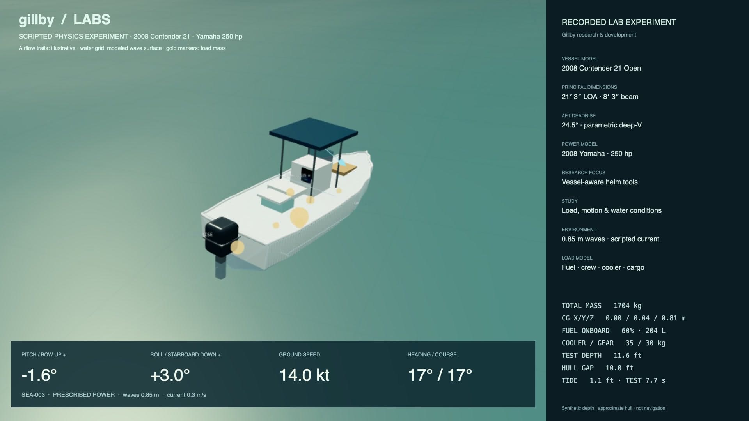Click research focus Vessel-aware helm tools
The image size is (749, 421).
tap(600, 182)
